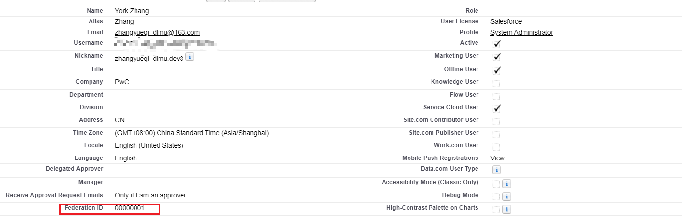This screenshot has width=682, height=217.
Task: Click the Data.com User Type info icon
Action: (x=497, y=170)
